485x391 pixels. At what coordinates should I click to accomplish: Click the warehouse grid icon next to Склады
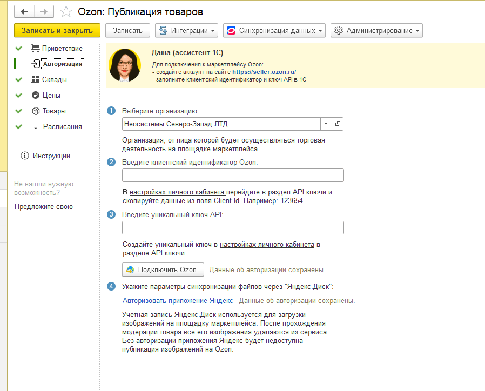[35, 79]
